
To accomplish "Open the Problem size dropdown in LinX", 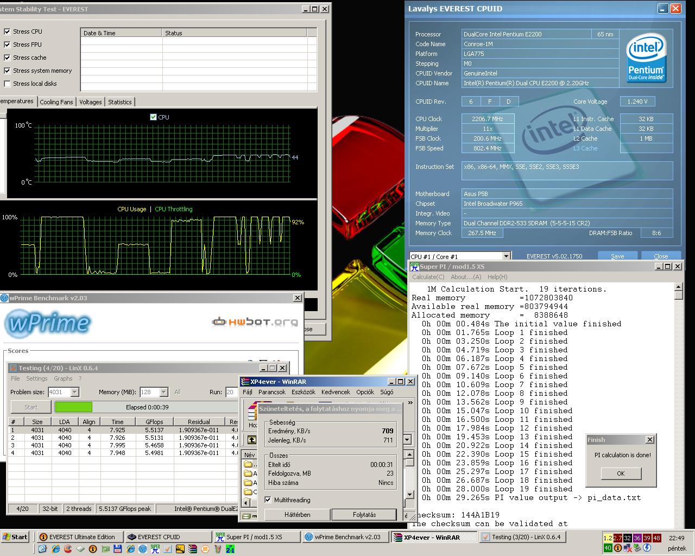I will [x=75, y=392].
